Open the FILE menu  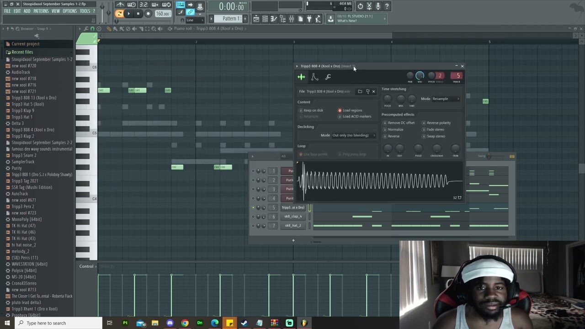(7, 11)
